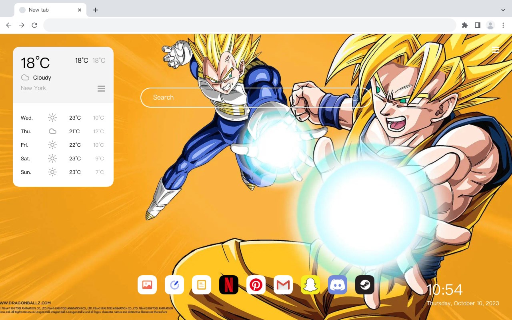Click the 10:54 clock display

(x=444, y=290)
